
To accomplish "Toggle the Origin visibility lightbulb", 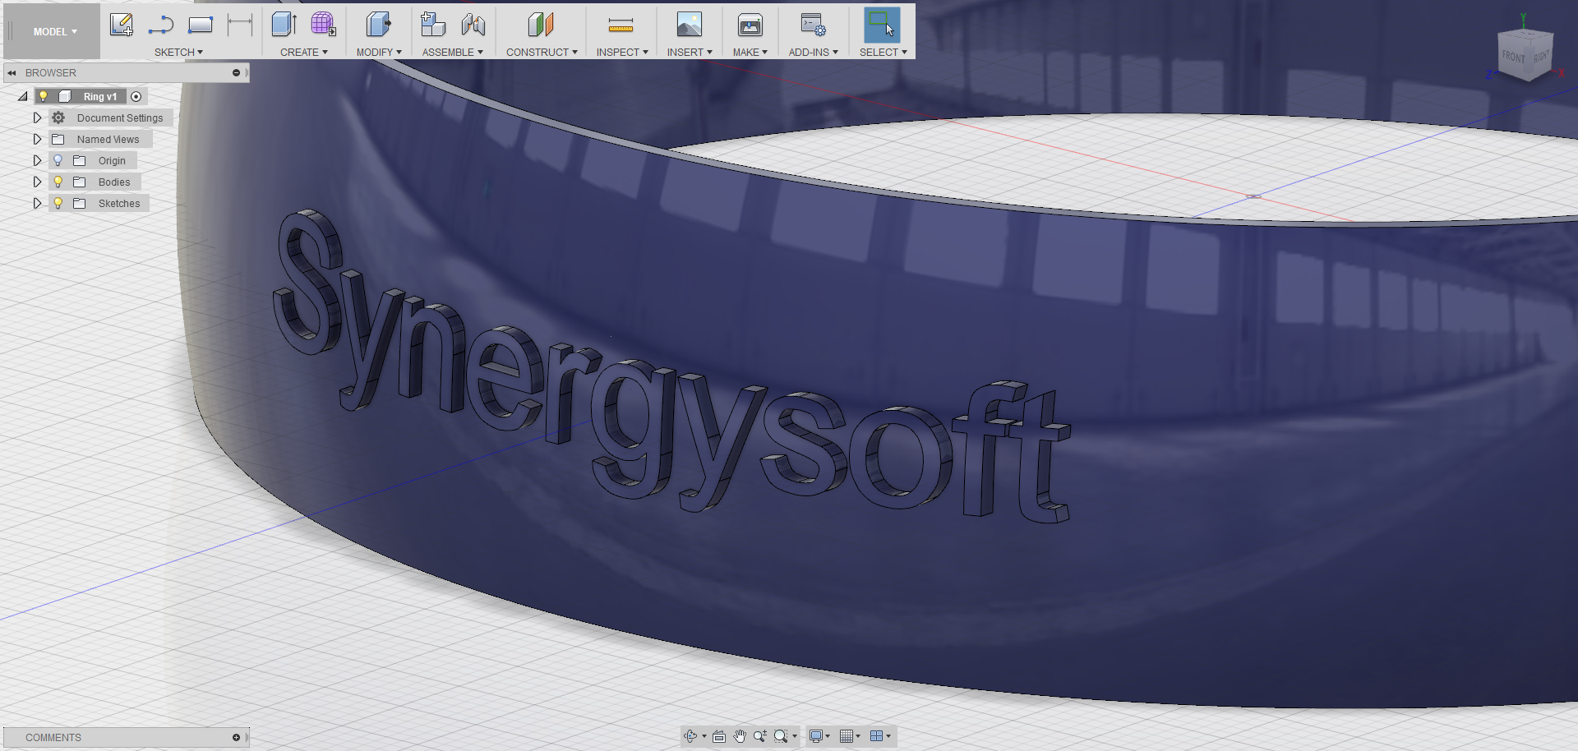I will tap(58, 160).
